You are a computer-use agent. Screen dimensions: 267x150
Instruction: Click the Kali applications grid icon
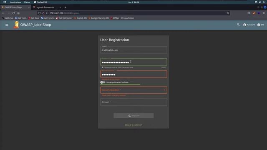pyautogui.click(x=5, y=2)
